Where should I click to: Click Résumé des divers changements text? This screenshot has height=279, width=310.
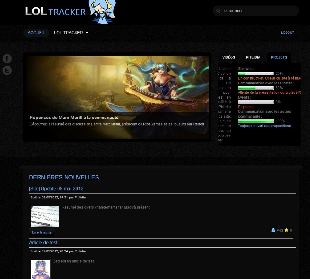coord(106,207)
